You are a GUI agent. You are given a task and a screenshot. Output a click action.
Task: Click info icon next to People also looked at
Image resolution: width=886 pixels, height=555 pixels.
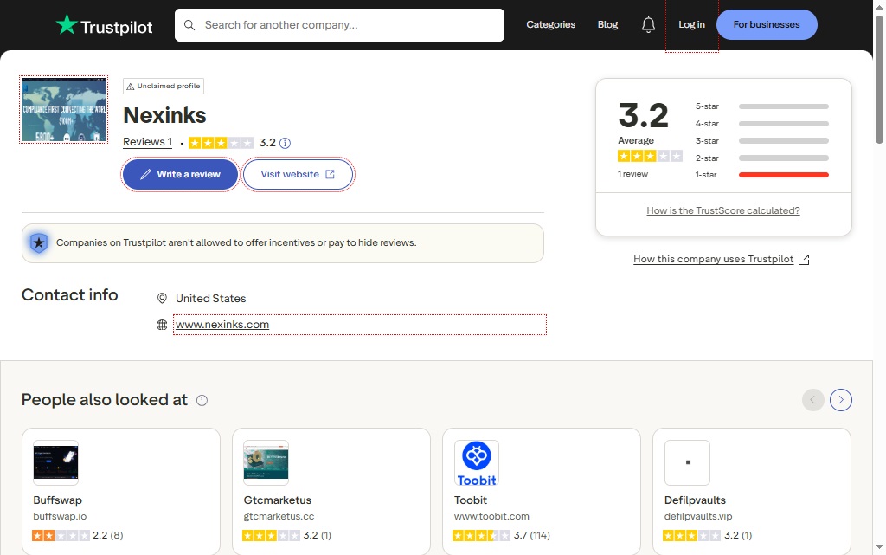click(202, 400)
